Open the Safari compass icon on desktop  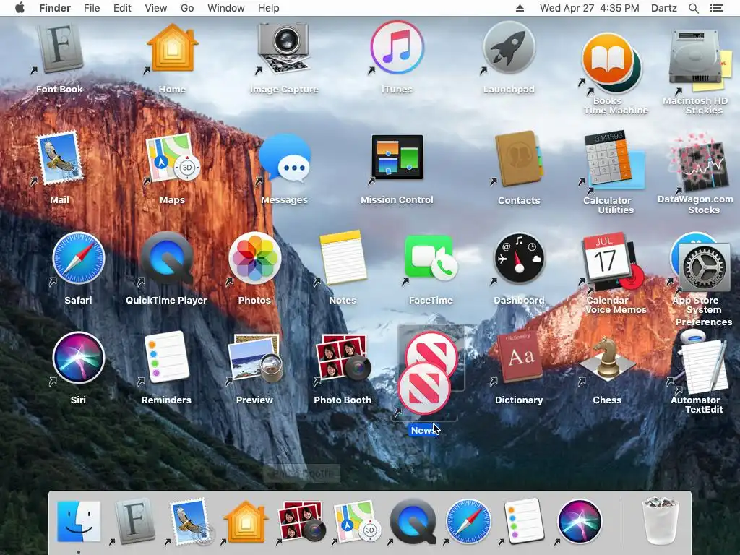pos(78,258)
